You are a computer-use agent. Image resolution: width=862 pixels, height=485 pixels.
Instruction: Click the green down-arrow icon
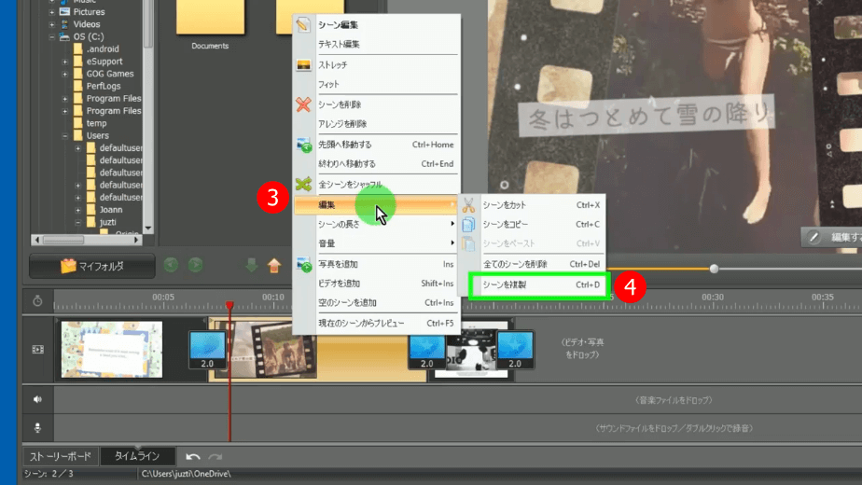pyautogui.click(x=251, y=266)
